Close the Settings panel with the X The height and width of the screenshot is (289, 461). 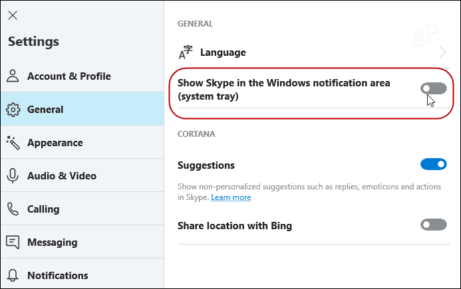pyautogui.click(x=13, y=15)
